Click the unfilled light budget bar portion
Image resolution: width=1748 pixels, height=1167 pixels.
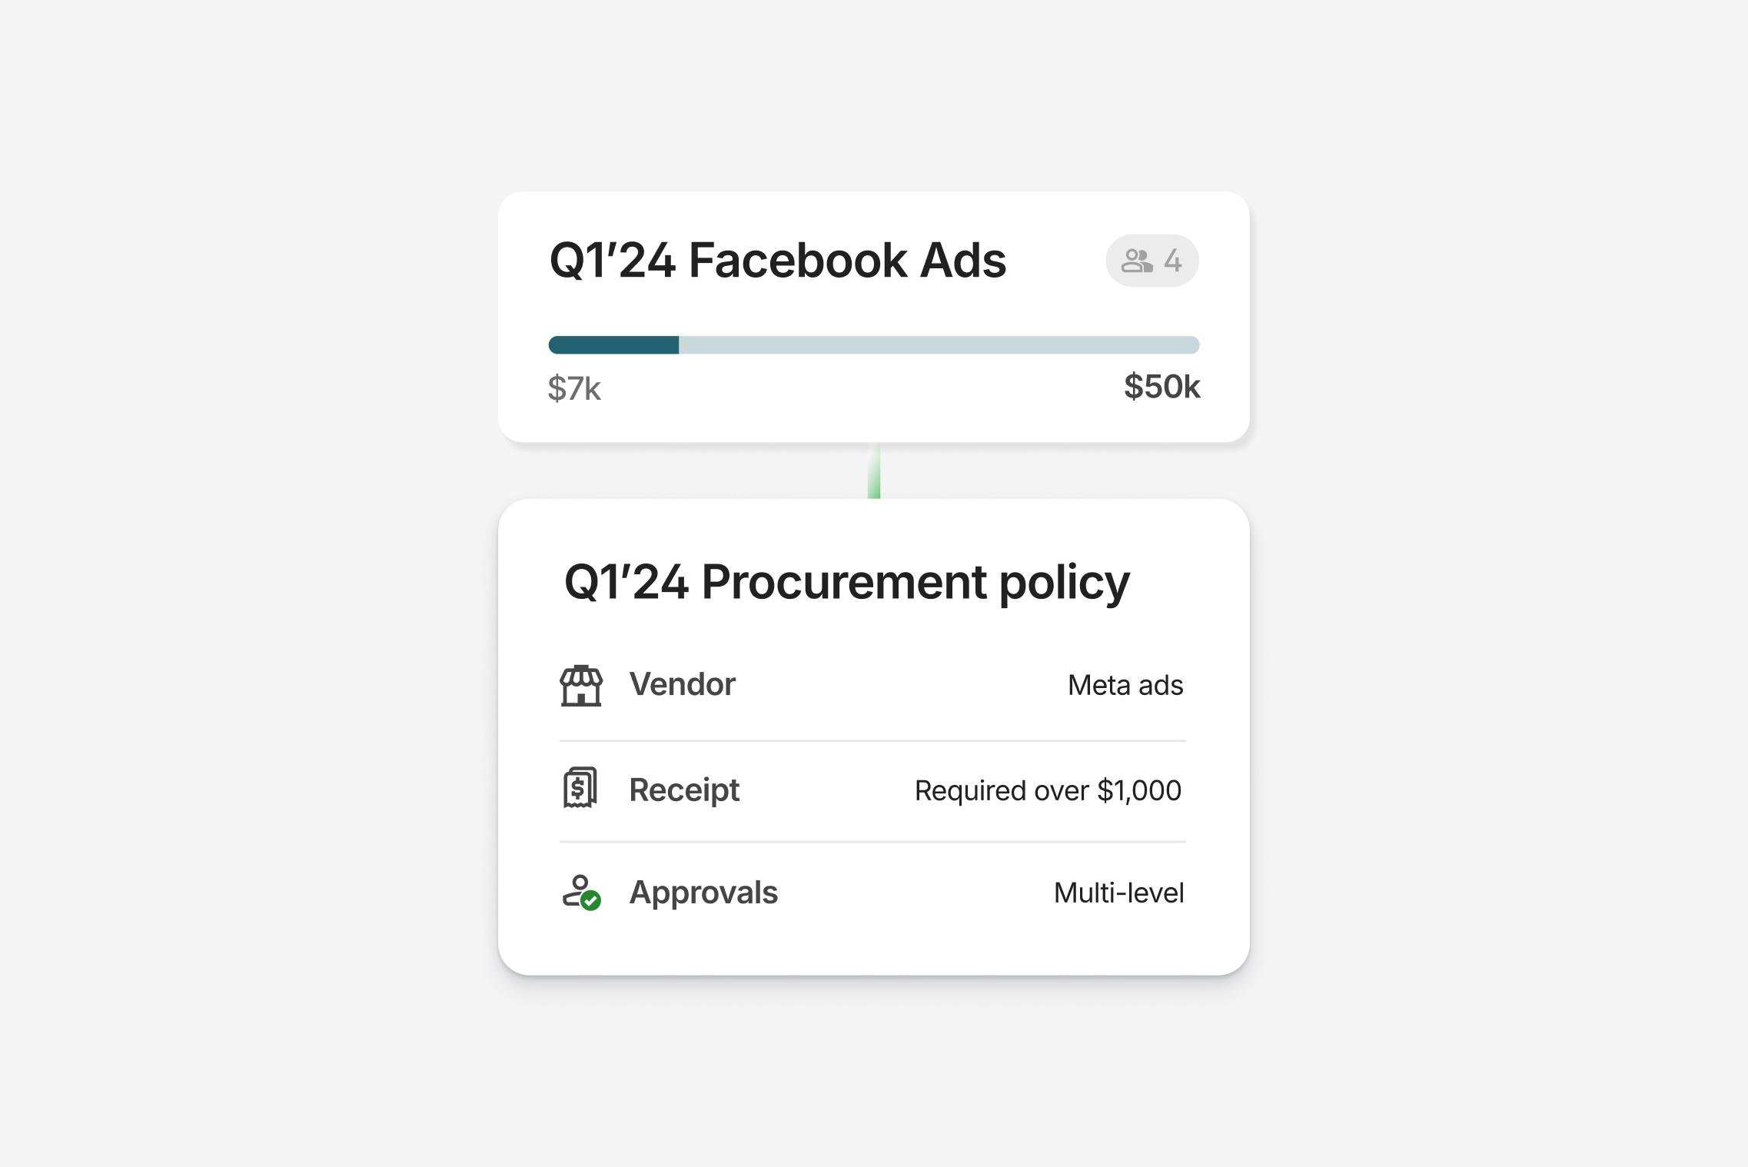coord(938,345)
